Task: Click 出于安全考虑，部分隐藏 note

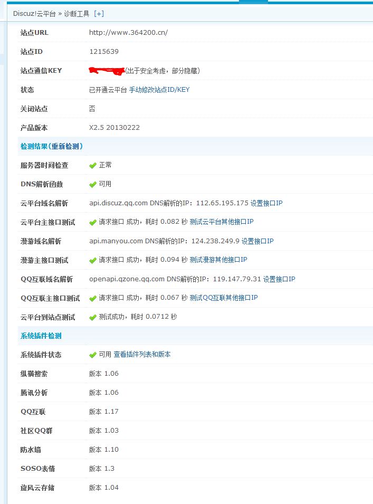Action: [x=162, y=71]
